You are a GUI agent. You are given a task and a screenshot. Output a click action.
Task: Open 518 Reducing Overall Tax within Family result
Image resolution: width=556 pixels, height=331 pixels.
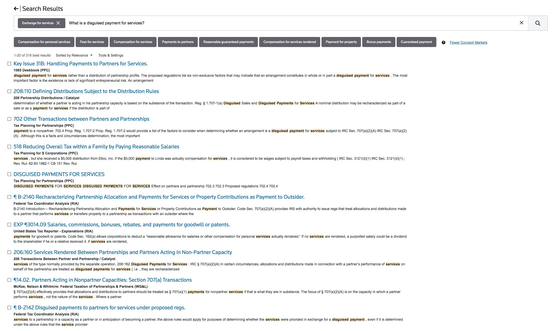coord(96,147)
